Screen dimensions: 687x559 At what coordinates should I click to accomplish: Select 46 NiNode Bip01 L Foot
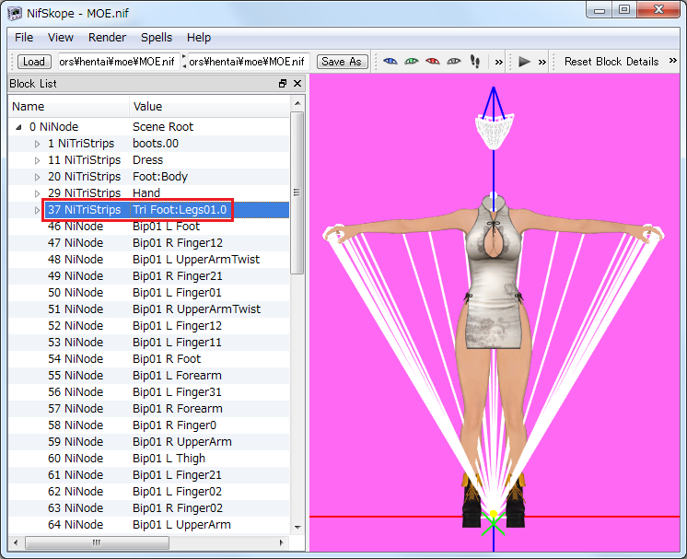148,227
